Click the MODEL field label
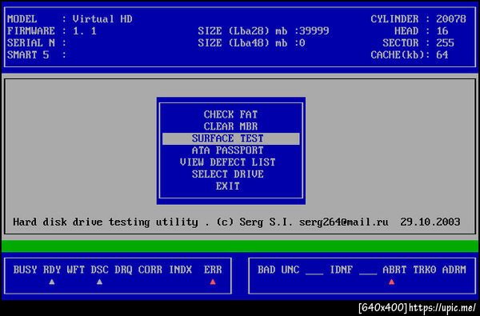Viewport: 480px width, 316px height. 22,19
